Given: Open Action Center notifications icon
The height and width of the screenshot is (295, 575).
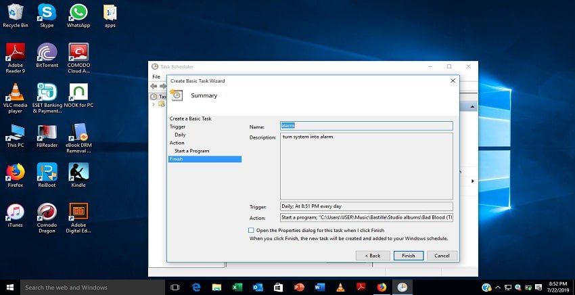Looking at the screenshot, I should (x=538, y=288).
